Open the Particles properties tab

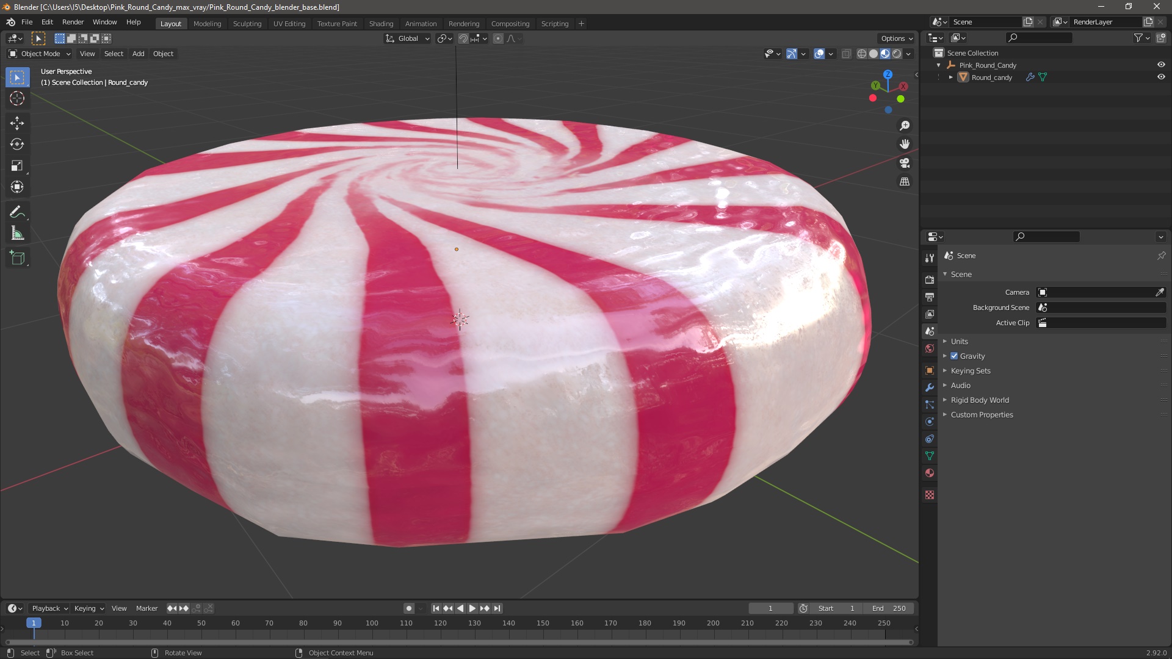tap(930, 405)
